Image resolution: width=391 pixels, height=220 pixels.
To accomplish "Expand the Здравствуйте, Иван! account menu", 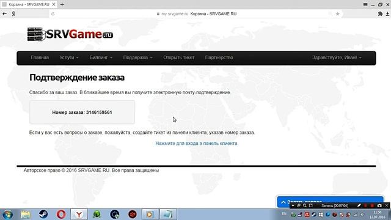I will coord(337,57).
